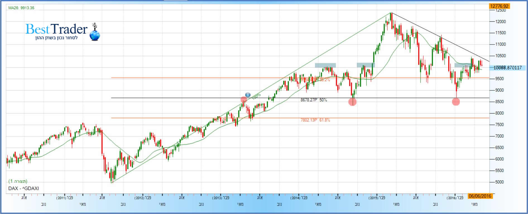This screenshot has height=214, width=528.
Task: Select the 8678.27 50% Fibonacci label
Action: point(313,100)
